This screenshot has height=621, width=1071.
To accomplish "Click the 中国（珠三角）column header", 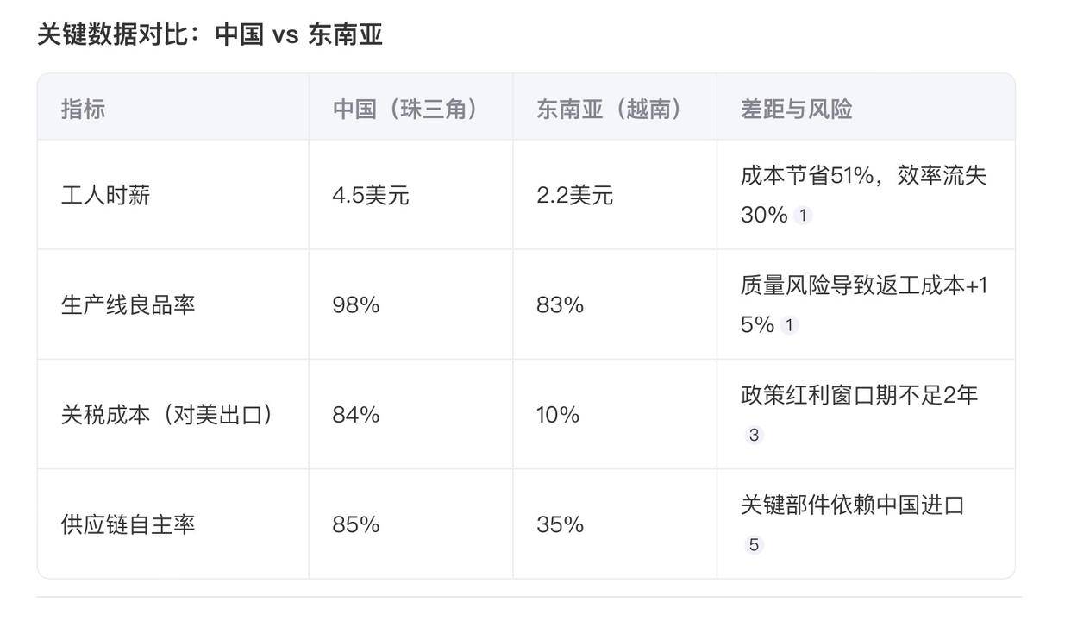I will pyautogui.click(x=405, y=109).
